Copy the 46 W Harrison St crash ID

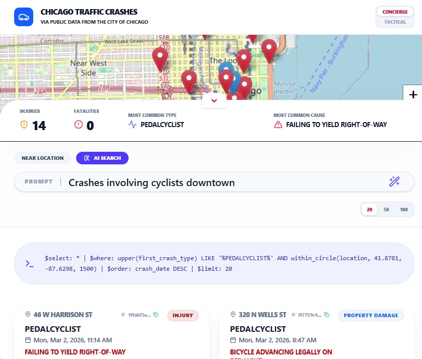coord(156,315)
